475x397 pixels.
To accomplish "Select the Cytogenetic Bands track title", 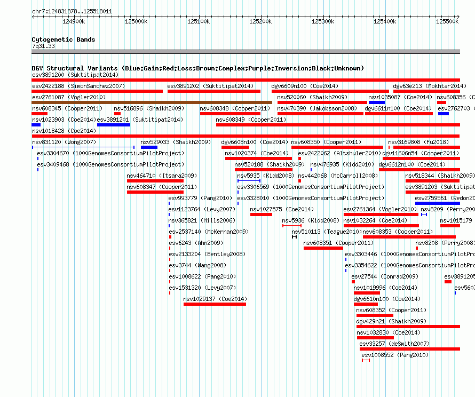I will click(64, 39).
